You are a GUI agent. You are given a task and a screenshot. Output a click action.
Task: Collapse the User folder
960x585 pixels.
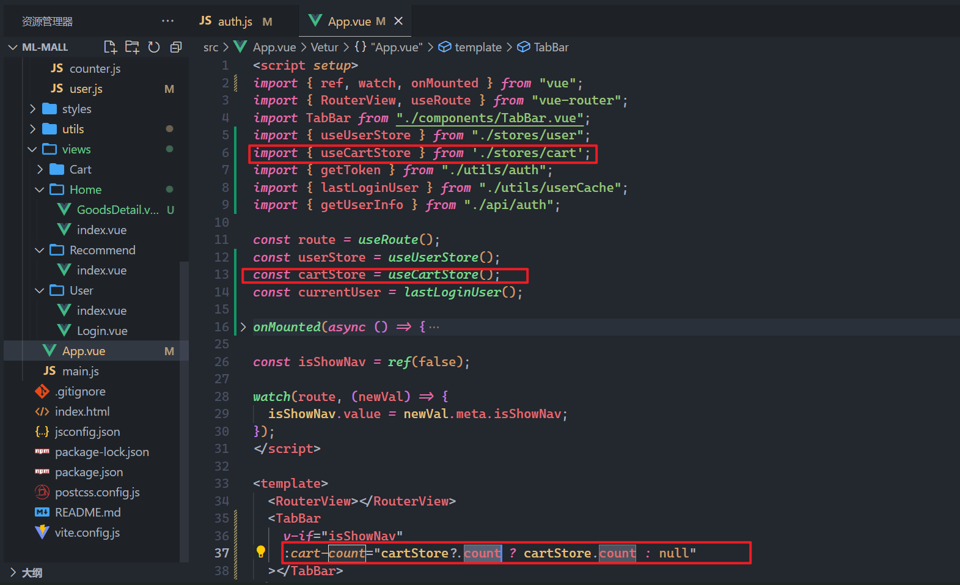(x=40, y=290)
